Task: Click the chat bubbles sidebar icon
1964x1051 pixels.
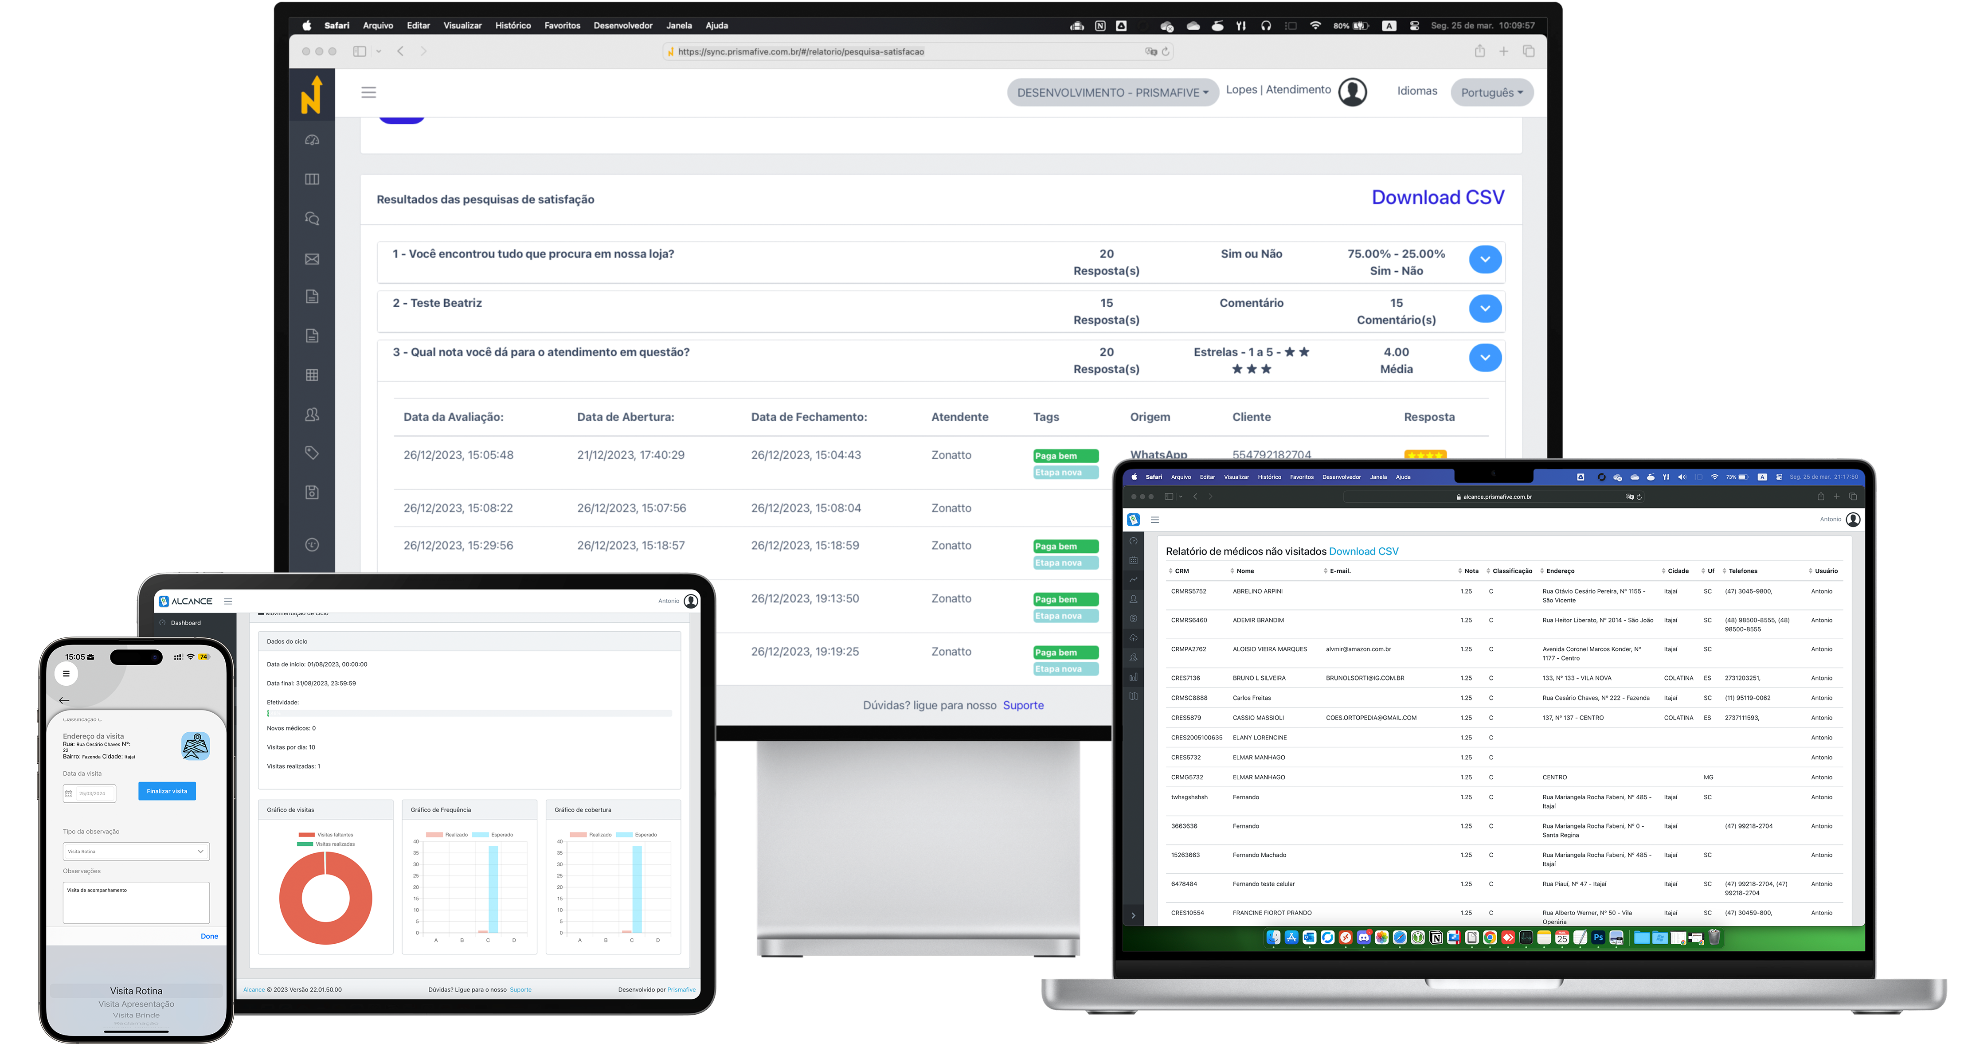Action: 312,219
